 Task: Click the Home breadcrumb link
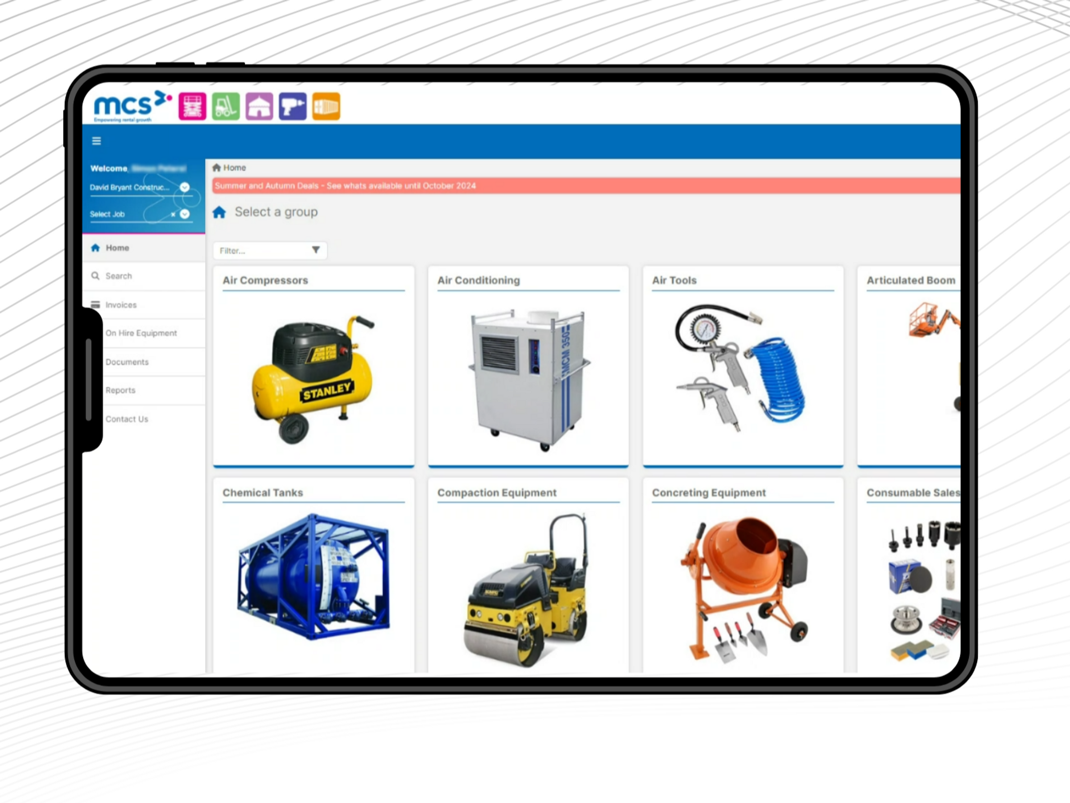(x=235, y=168)
